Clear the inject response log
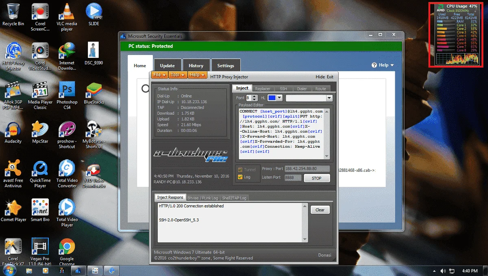This screenshot has width=488, height=276. (x=320, y=210)
